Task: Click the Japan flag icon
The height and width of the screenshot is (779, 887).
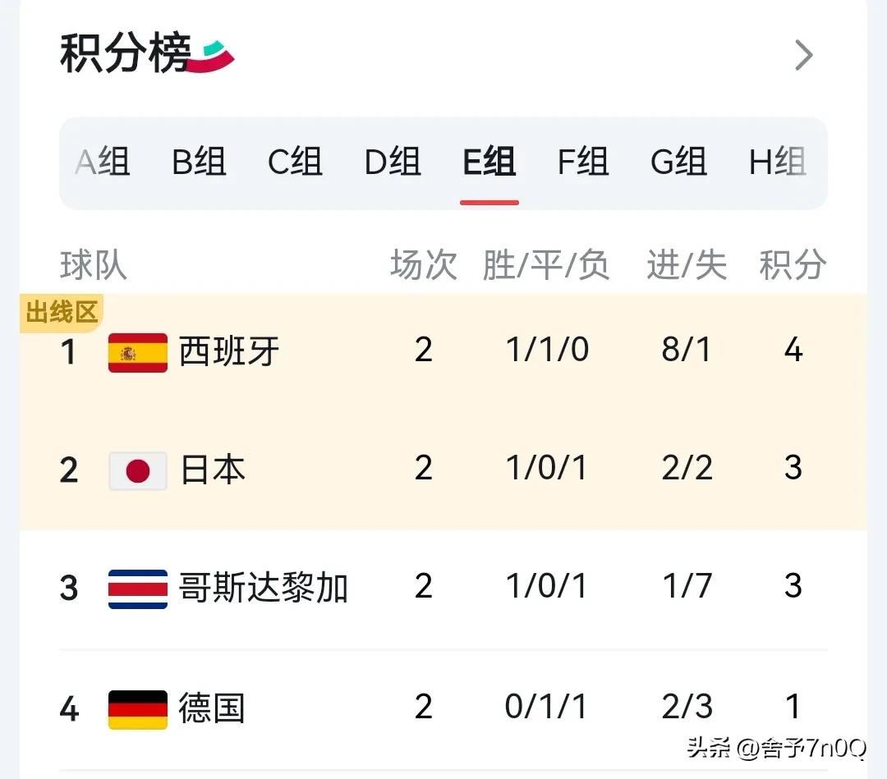Action: click(x=137, y=470)
